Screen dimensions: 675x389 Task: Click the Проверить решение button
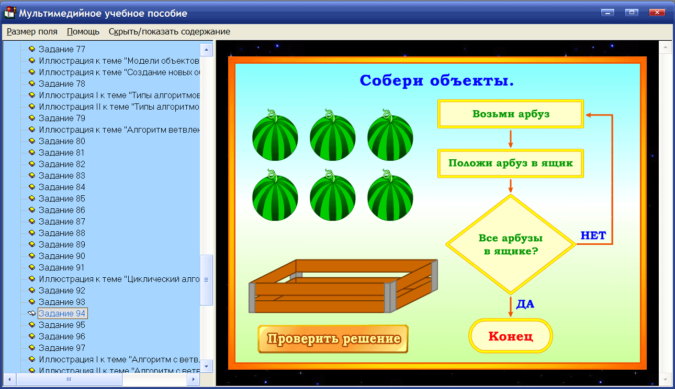pyautogui.click(x=333, y=339)
